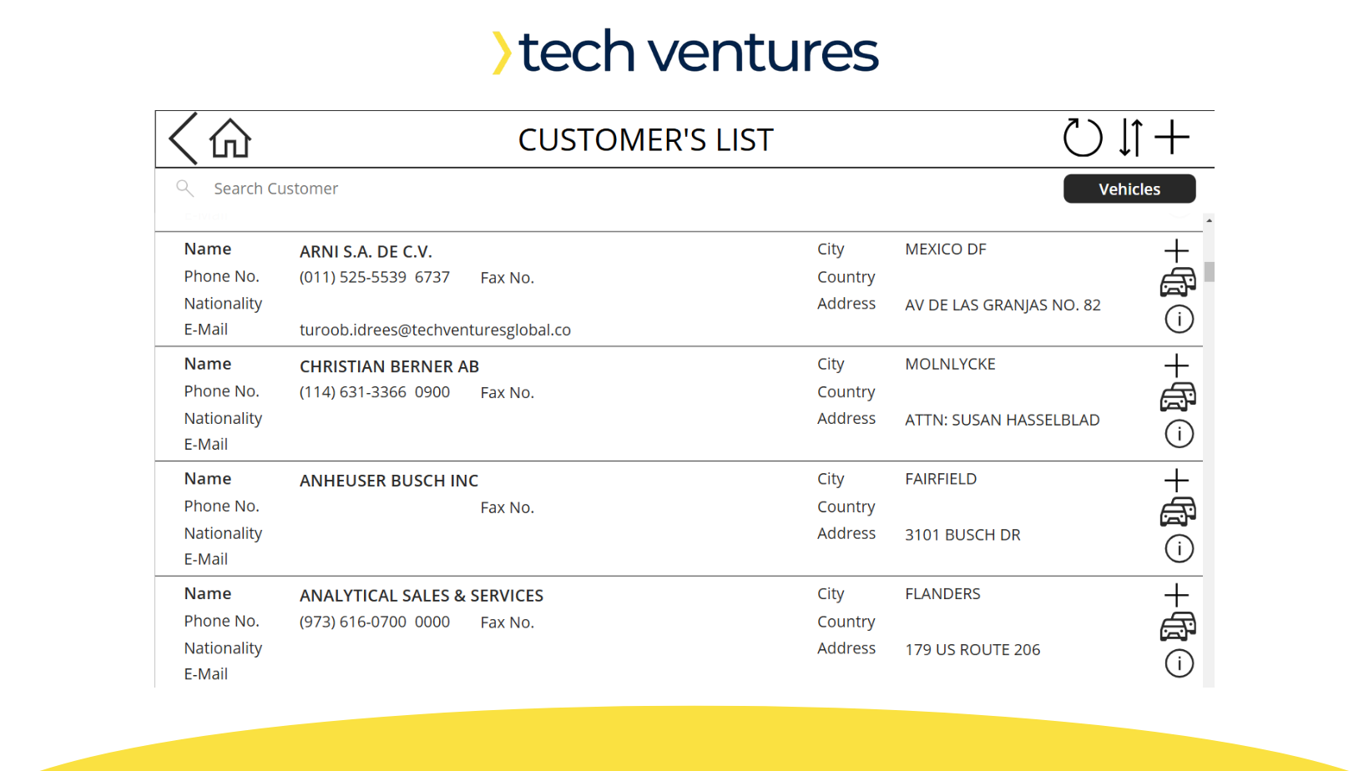
Task: Refresh the customer's list
Action: click(1083, 138)
